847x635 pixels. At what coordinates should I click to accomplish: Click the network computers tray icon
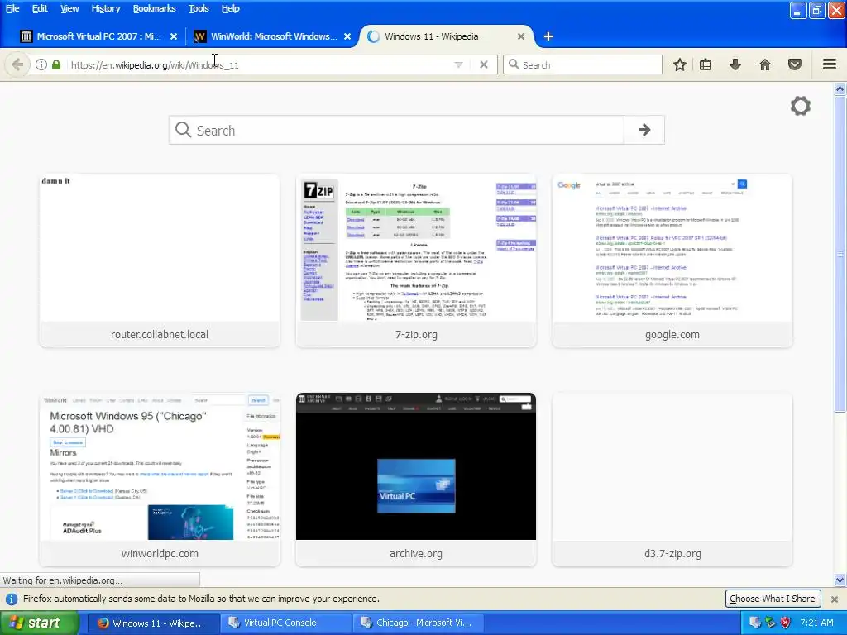(754, 623)
